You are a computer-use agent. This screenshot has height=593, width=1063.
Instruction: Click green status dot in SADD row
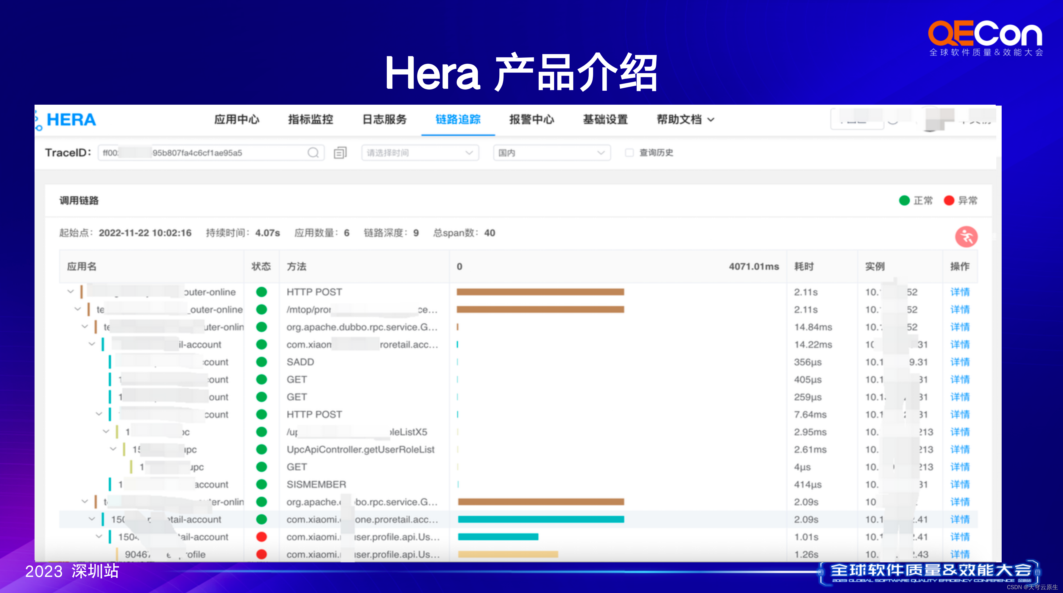click(x=261, y=362)
